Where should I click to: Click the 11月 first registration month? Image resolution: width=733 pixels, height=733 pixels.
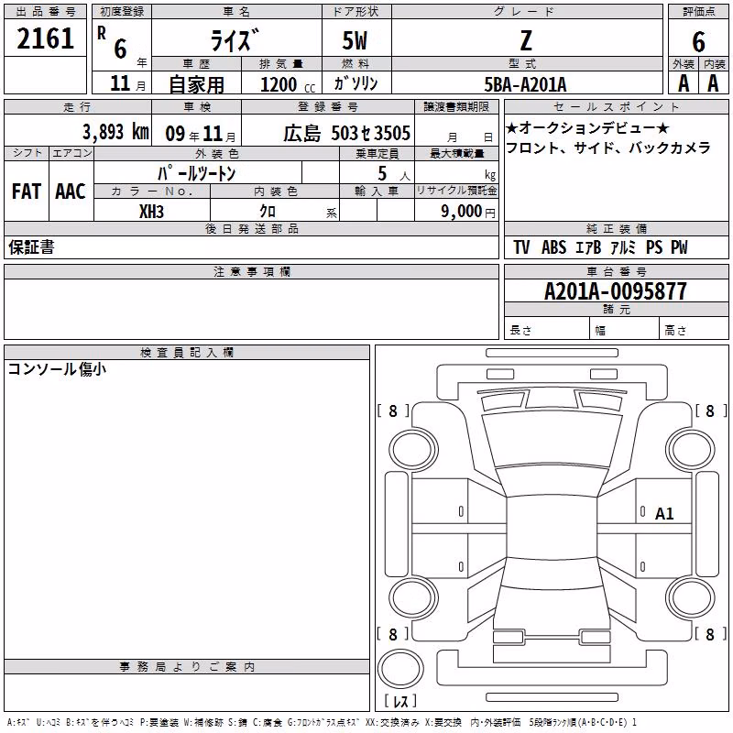[x=127, y=83]
